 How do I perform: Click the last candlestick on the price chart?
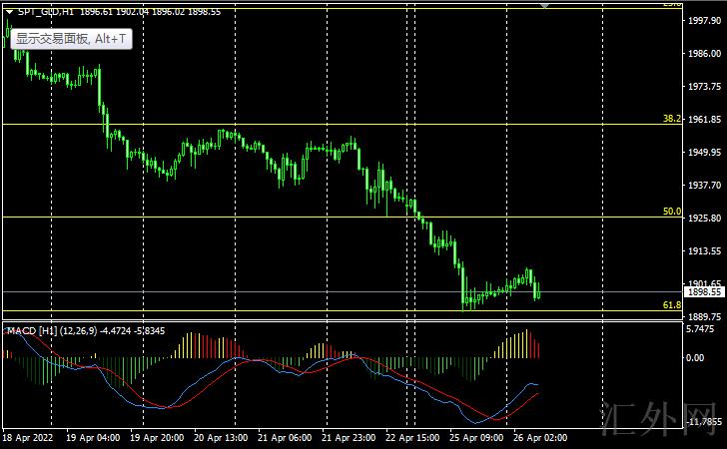point(538,291)
